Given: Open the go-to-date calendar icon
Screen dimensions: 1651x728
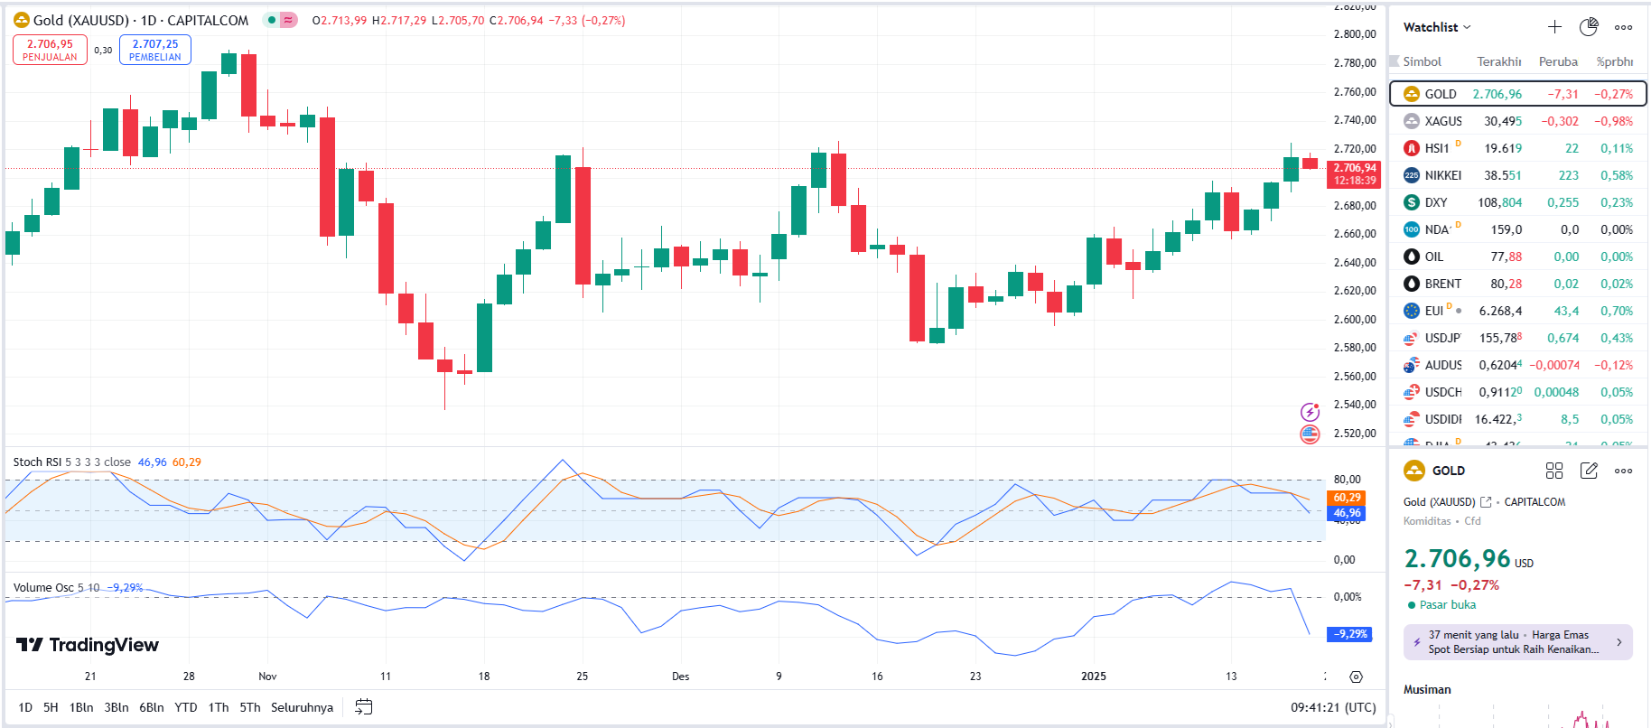Looking at the screenshot, I should pos(363,707).
